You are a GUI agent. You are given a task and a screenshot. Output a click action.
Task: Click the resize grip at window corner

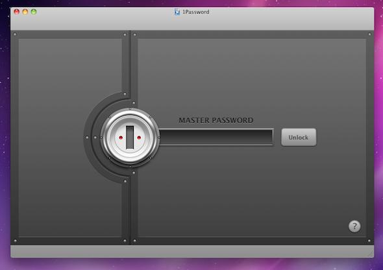(x=371, y=254)
